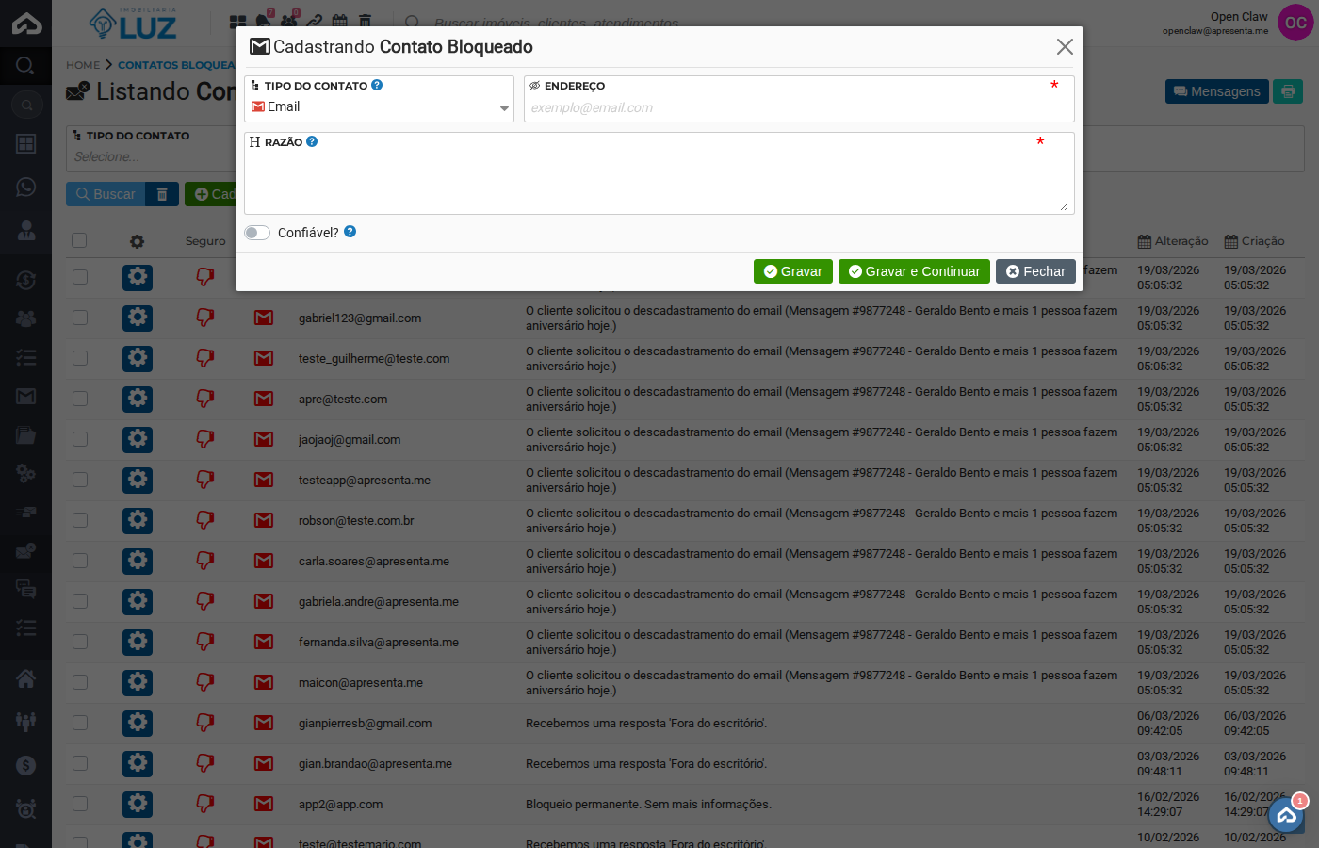Sort by the Criação column header
Viewport: 1319px width, 848px height.
coord(1254,241)
